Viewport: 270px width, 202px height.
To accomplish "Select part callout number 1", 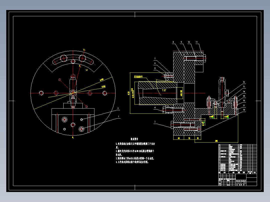I will [x=118, y=116].
